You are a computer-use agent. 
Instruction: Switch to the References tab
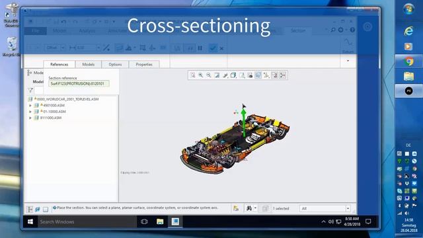pyautogui.click(x=59, y=64)
